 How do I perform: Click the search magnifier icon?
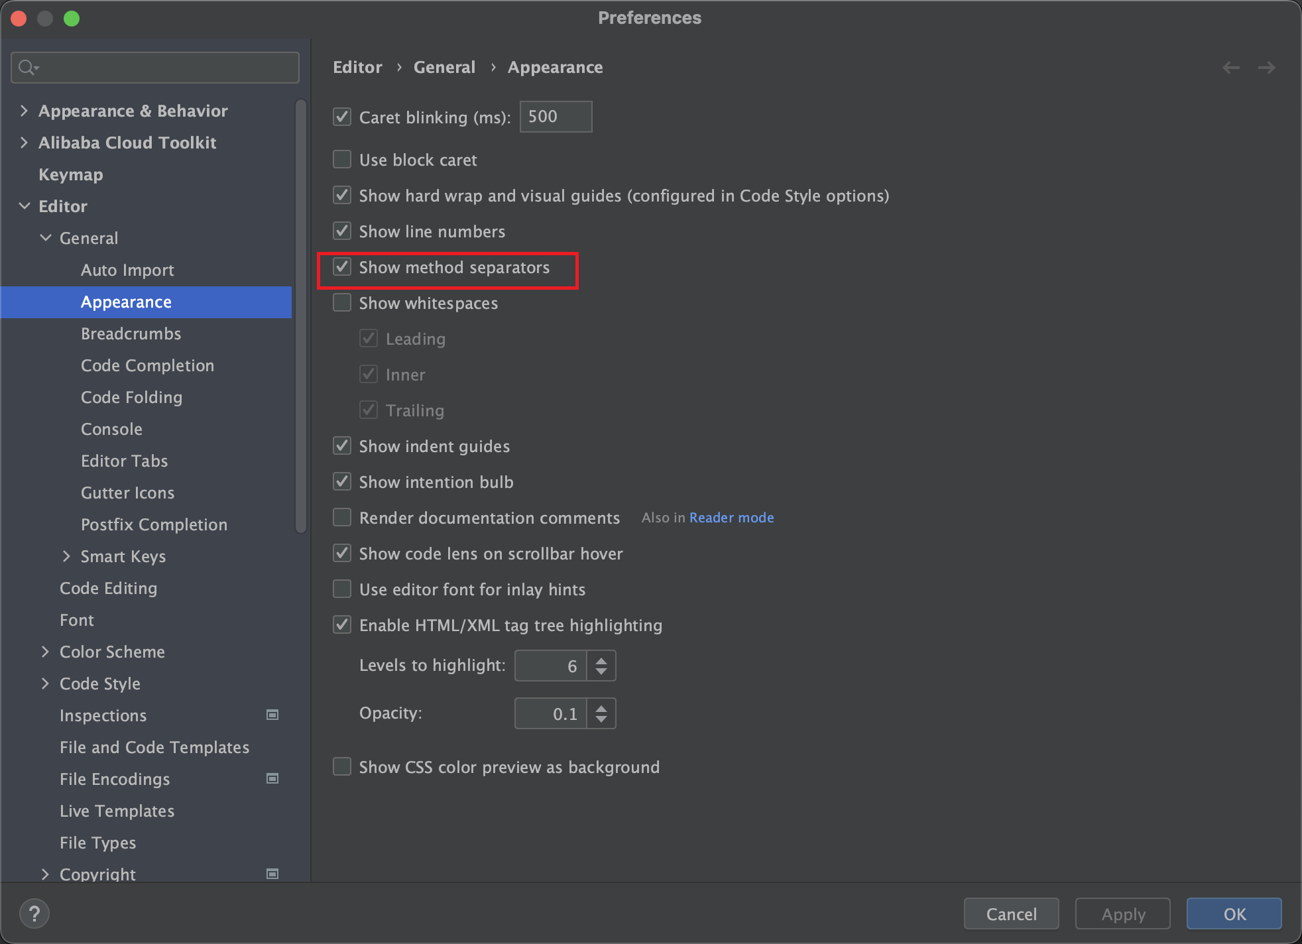(x=27, y=68)
